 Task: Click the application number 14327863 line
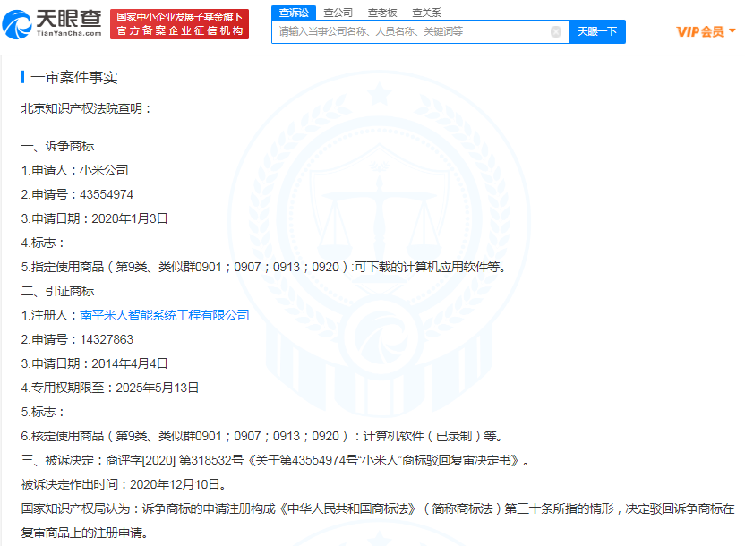point(77,339)
